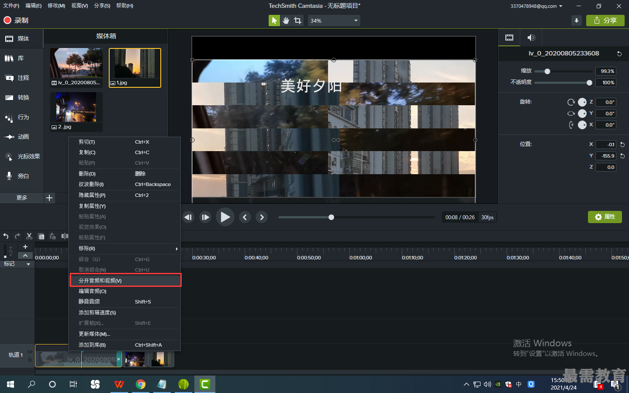Open the 文件 file menu
Image resolution: width=629 pixels, height=393 pixels.
point(11,6)
